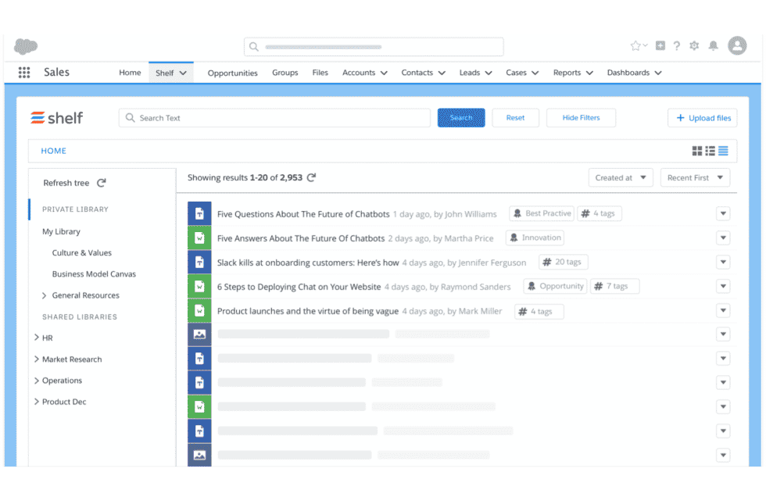The height and width of the screenshot is (490, 766).
Task: Click the Upload files button
Action: tap(702, 117)
